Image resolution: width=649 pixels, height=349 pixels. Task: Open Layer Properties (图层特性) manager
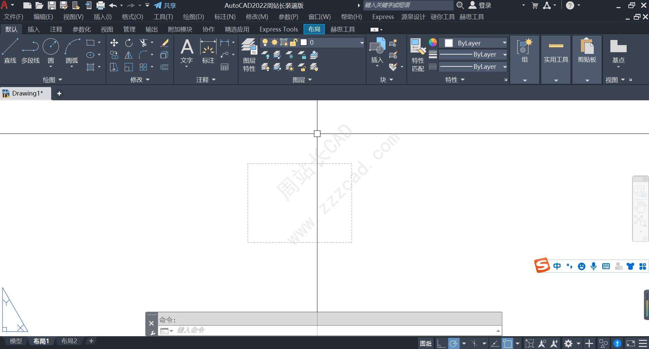click(x=249, y=54)
